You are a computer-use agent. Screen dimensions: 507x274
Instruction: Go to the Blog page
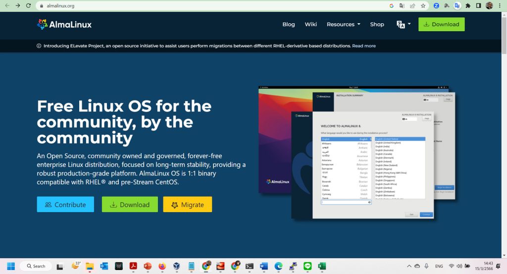288,24
